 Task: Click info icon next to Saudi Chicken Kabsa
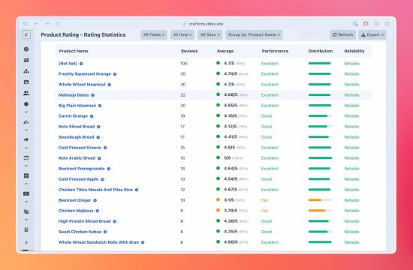tap(105, 232)
